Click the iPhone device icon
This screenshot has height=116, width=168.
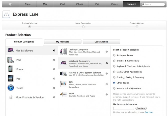pyautogui.click(x=11, y=69)
